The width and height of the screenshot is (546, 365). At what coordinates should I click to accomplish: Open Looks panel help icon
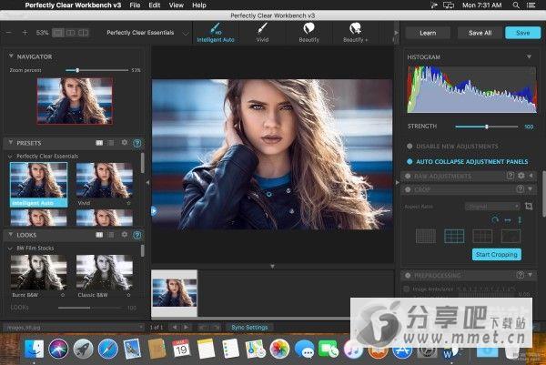click(x=137, y=235)
